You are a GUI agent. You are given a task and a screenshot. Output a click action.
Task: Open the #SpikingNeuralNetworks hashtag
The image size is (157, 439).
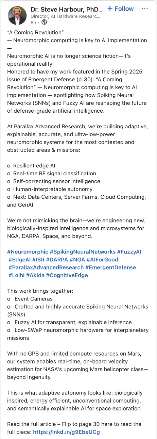tap(83, 252)
